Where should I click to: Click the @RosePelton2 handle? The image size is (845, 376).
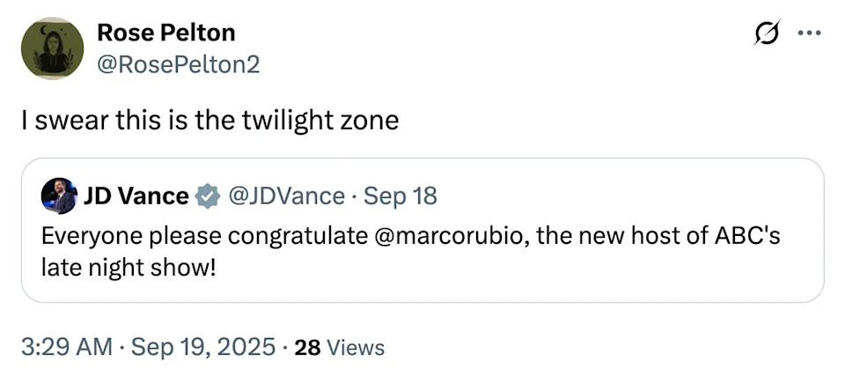(x=178, y=63)
